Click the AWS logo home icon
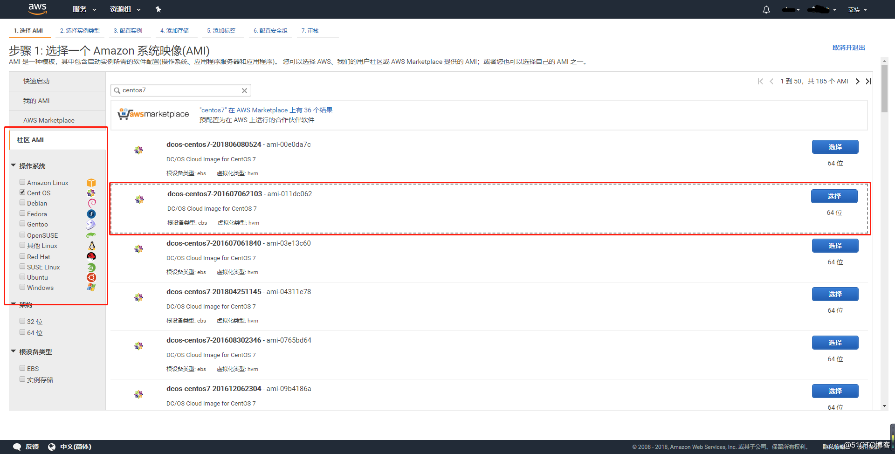Image resolution: width=895 pixels, height=454 pixels. [x=37, y=8]
